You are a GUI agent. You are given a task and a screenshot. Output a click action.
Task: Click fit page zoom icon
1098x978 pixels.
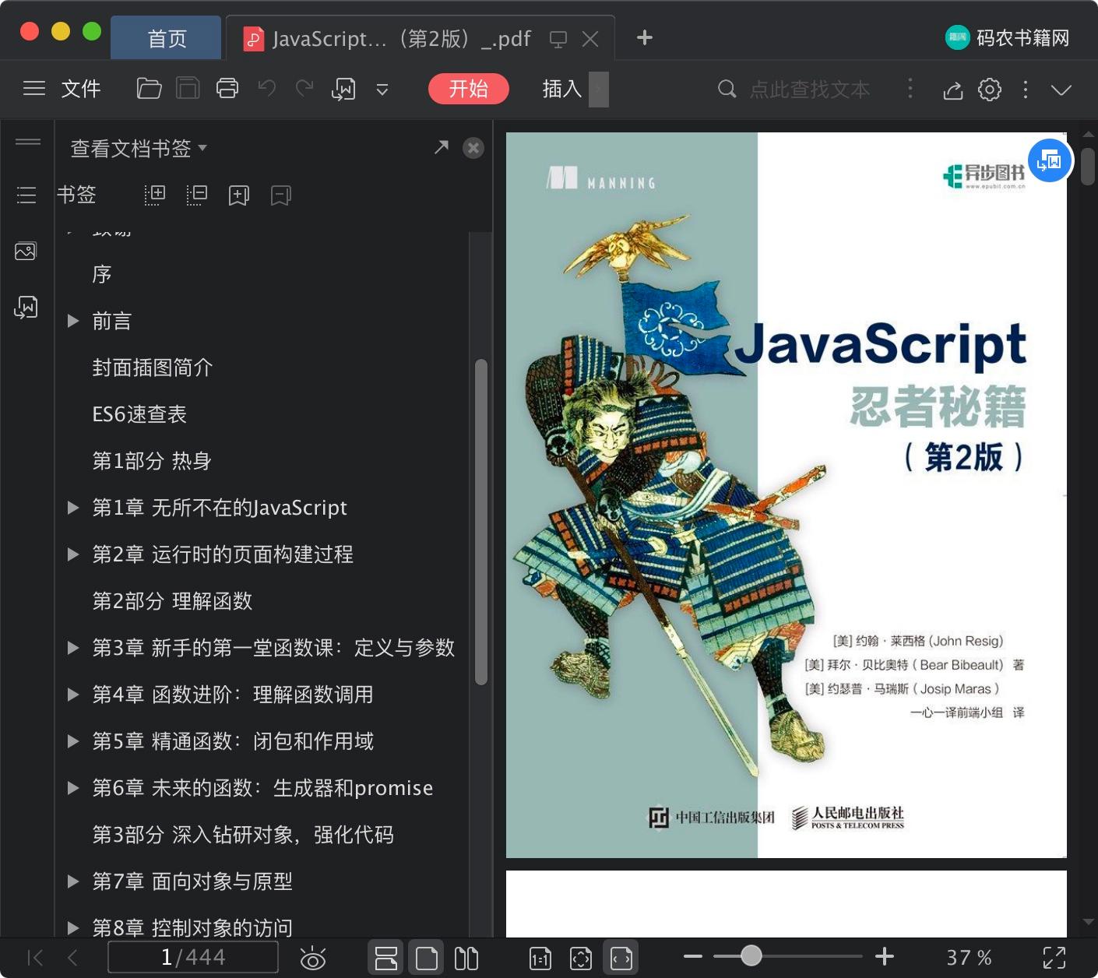point(581,959)
